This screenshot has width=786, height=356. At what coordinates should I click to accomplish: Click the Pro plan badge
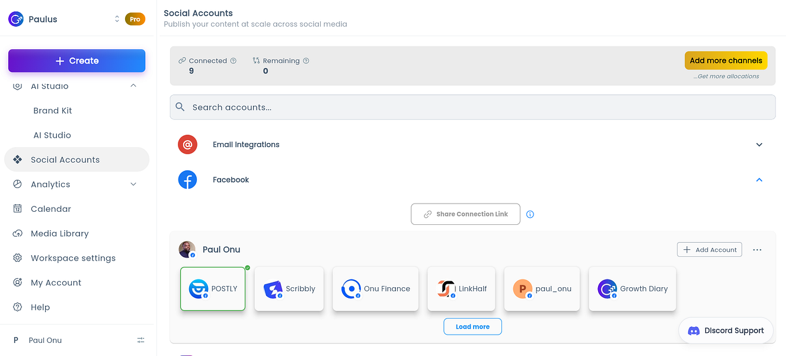135,19
